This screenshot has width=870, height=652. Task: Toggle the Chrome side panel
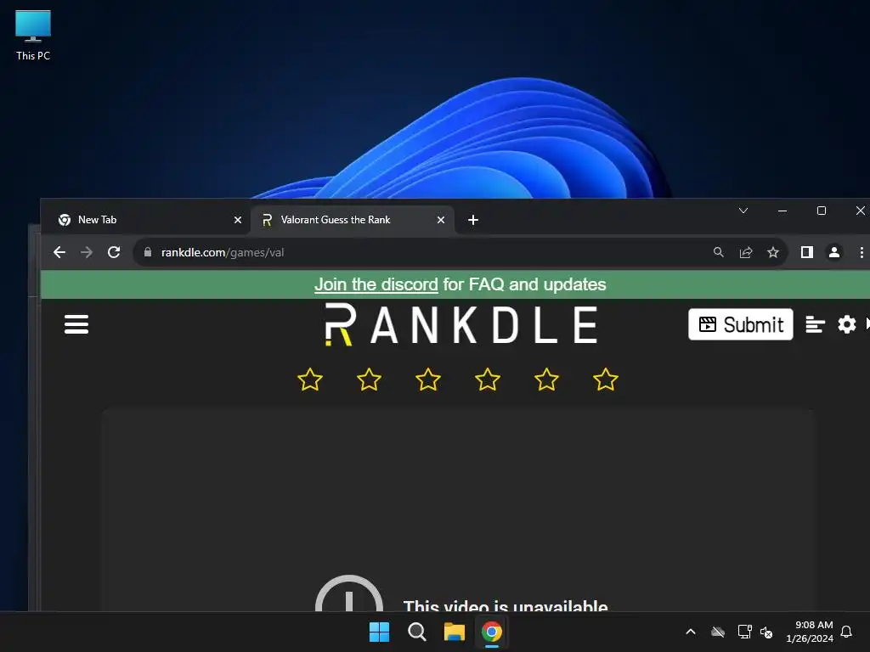point(807,252)
